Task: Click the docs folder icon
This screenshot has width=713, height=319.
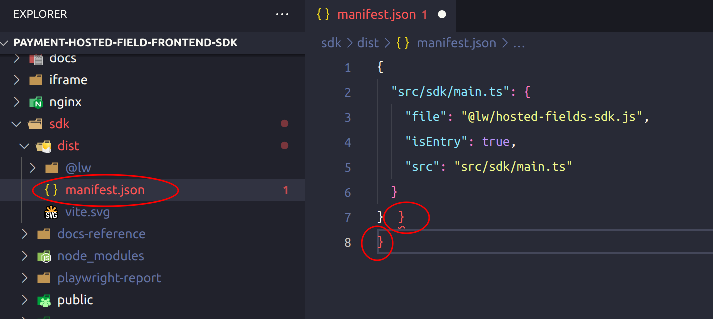Action: tap(36, 59)
